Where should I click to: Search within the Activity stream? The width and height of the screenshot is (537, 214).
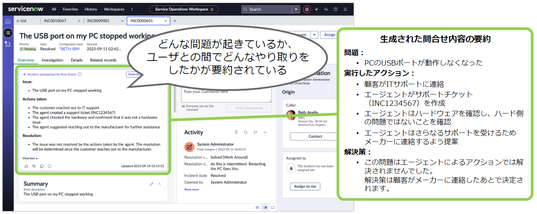246,133
